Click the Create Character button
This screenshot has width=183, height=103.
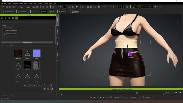click(8, 12)
